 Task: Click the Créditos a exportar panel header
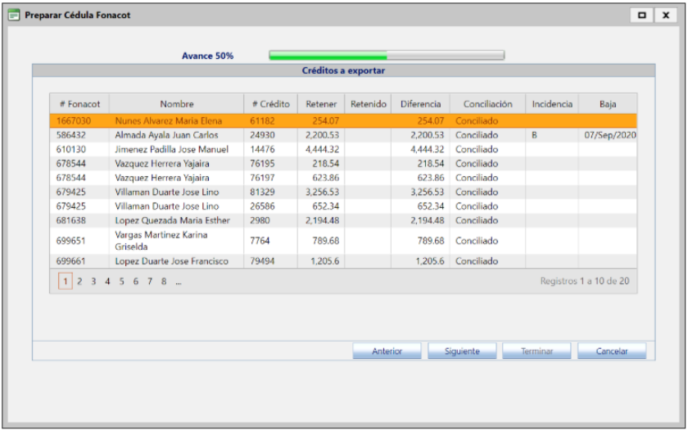point(343,70)
